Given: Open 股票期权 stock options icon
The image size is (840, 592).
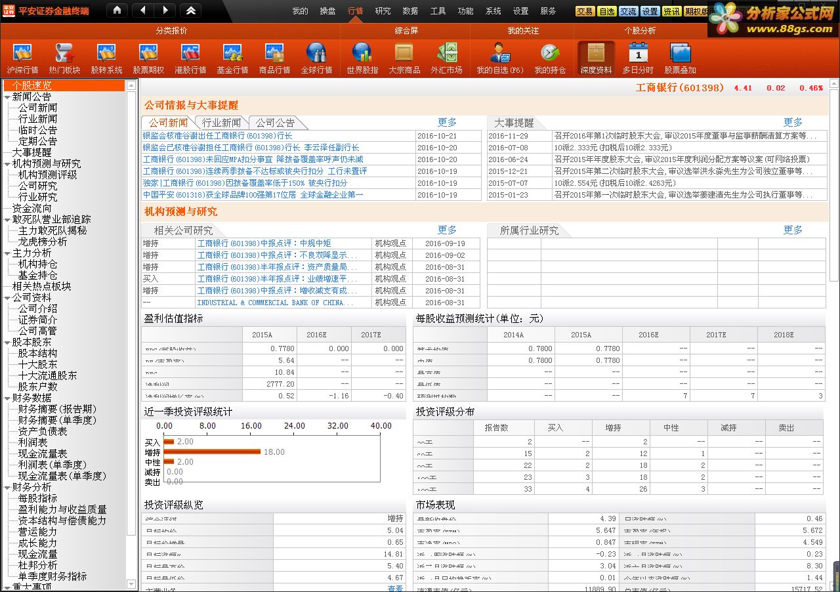Looking at the screenshot, I should pyautogui.click(x=148, y=58).
